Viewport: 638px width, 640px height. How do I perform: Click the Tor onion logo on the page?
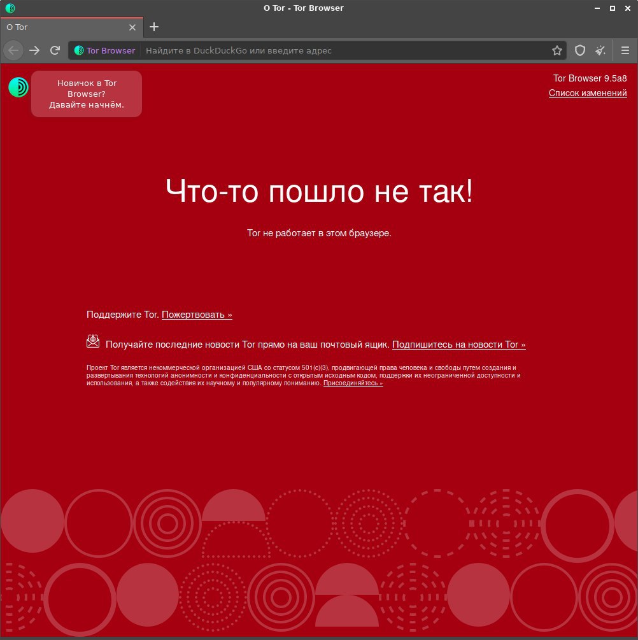tap(18, 87)
